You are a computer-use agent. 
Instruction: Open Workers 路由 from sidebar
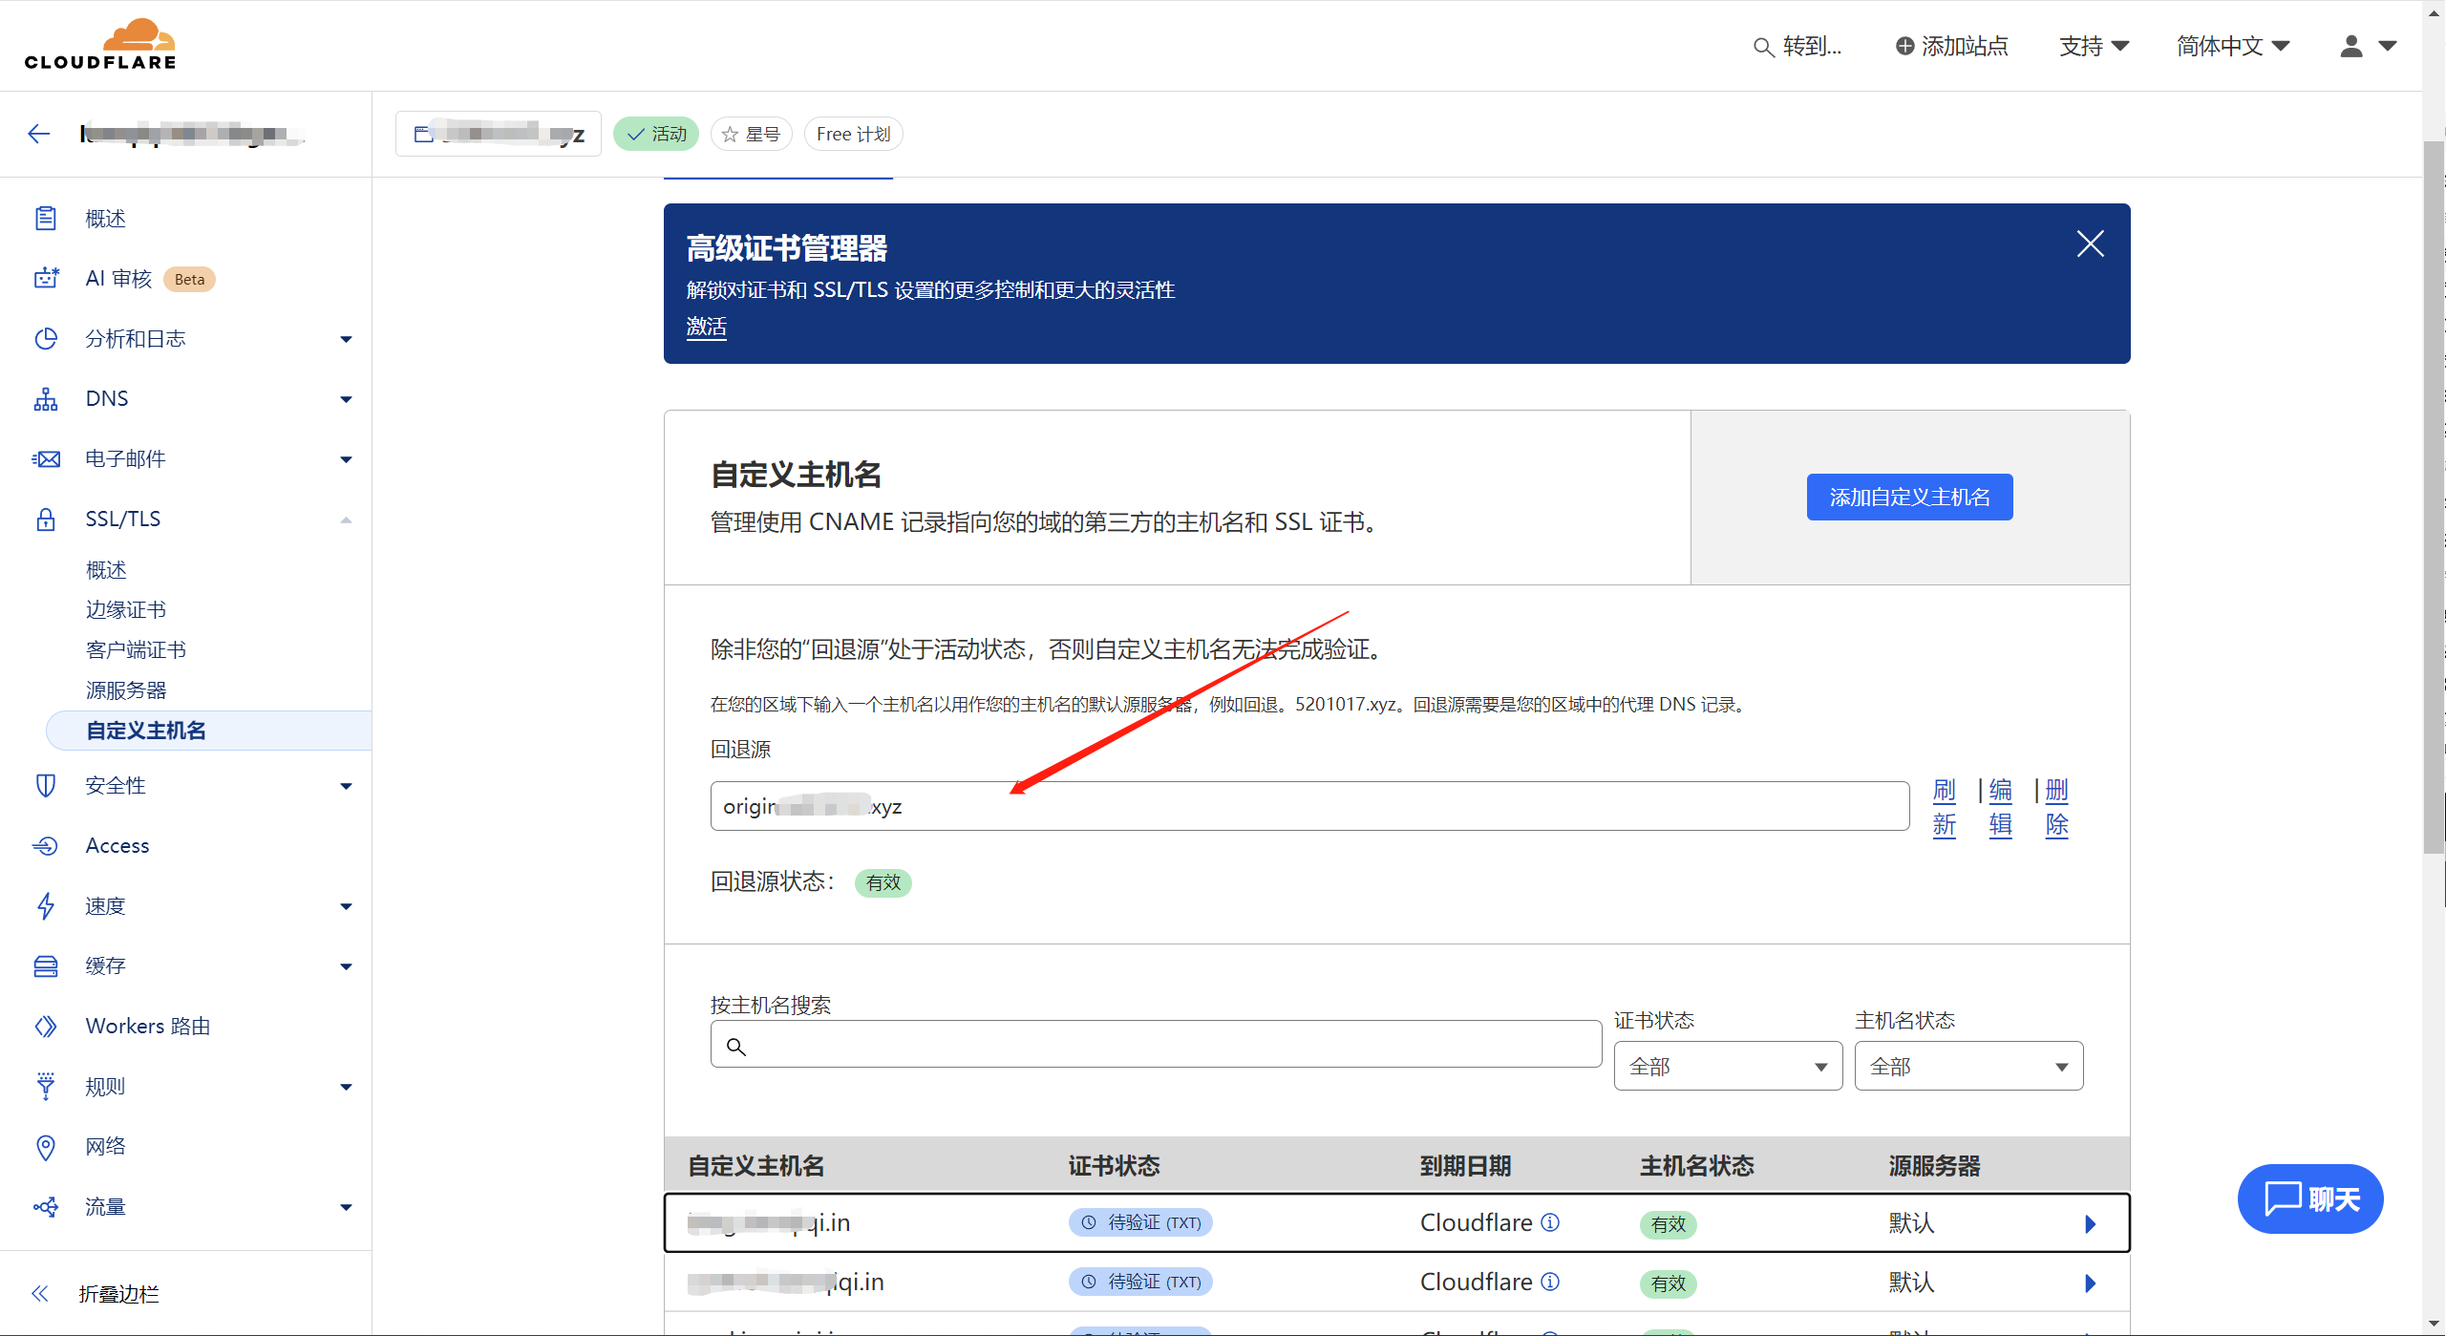coord(147,1026)
